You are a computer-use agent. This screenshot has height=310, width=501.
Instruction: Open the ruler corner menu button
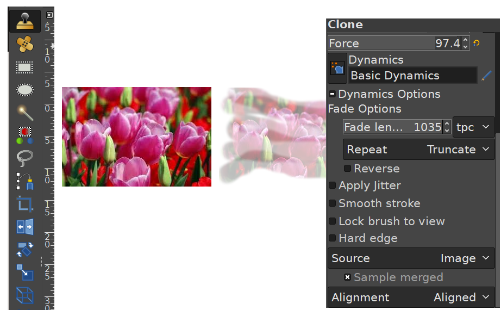49,15
